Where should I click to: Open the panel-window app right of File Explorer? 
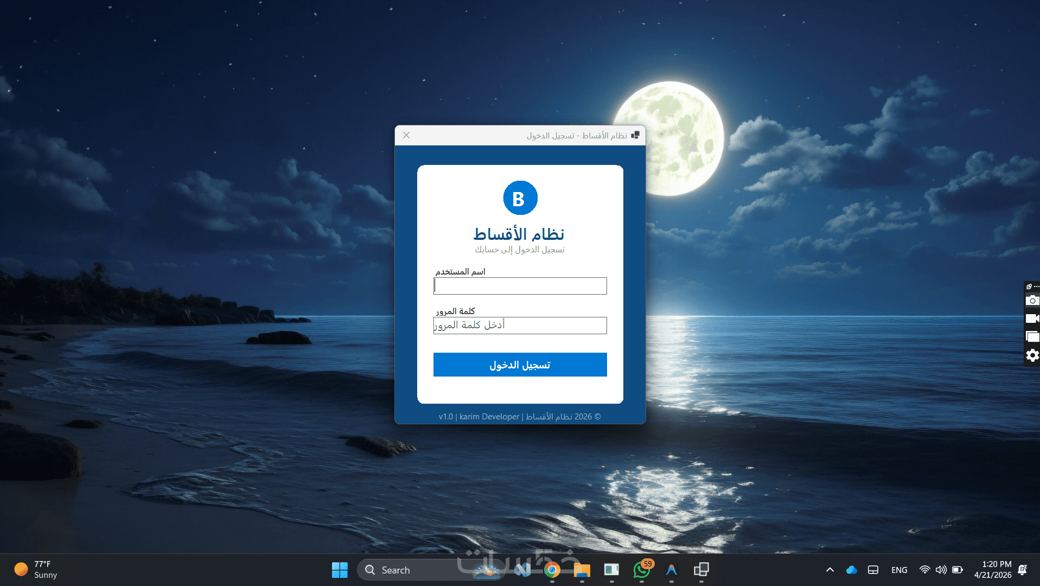611,570
